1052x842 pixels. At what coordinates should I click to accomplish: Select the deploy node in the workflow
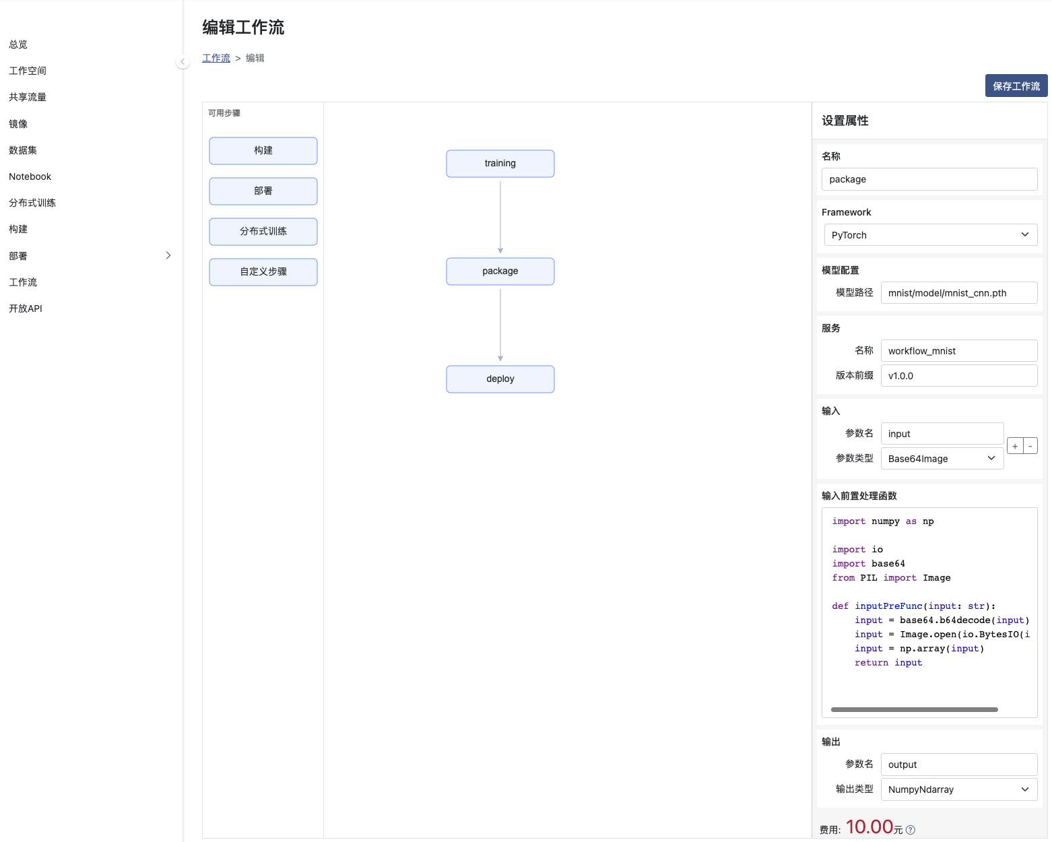(x=500, y=379)
